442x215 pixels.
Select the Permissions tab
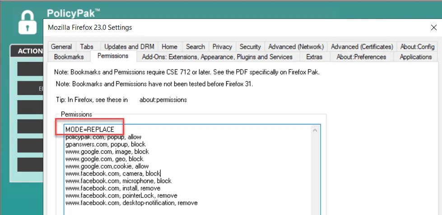click(x=113, y=56)
